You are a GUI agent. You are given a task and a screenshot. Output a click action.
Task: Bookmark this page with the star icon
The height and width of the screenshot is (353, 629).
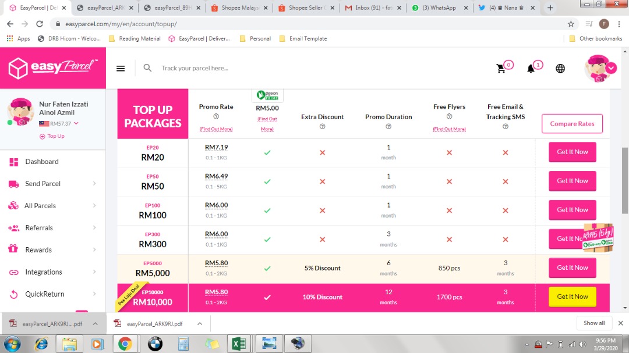click(x=571, y=24)
